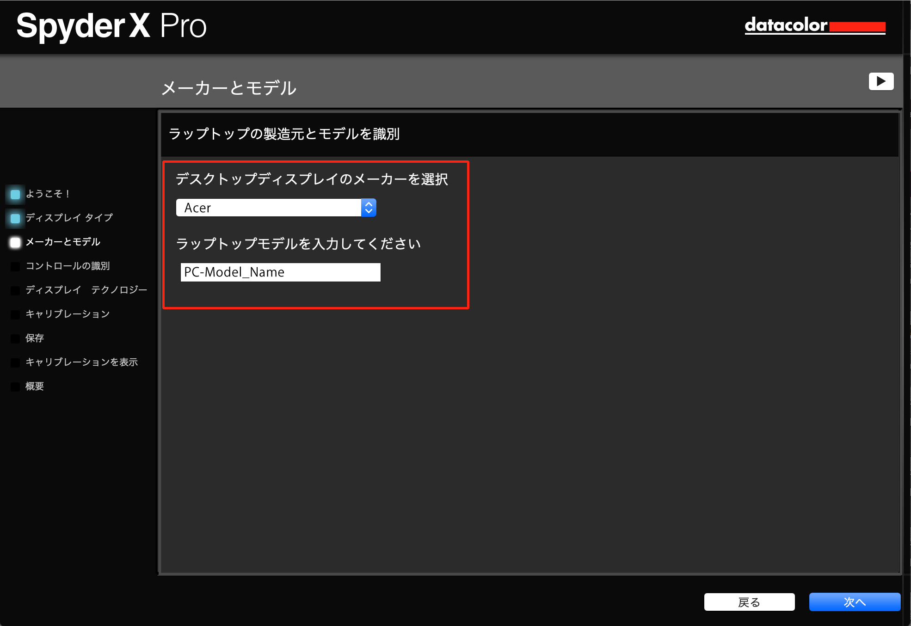Select the ディスプレイ タイプ step
This screenshot has width=911, height=626.
point(69,218)
